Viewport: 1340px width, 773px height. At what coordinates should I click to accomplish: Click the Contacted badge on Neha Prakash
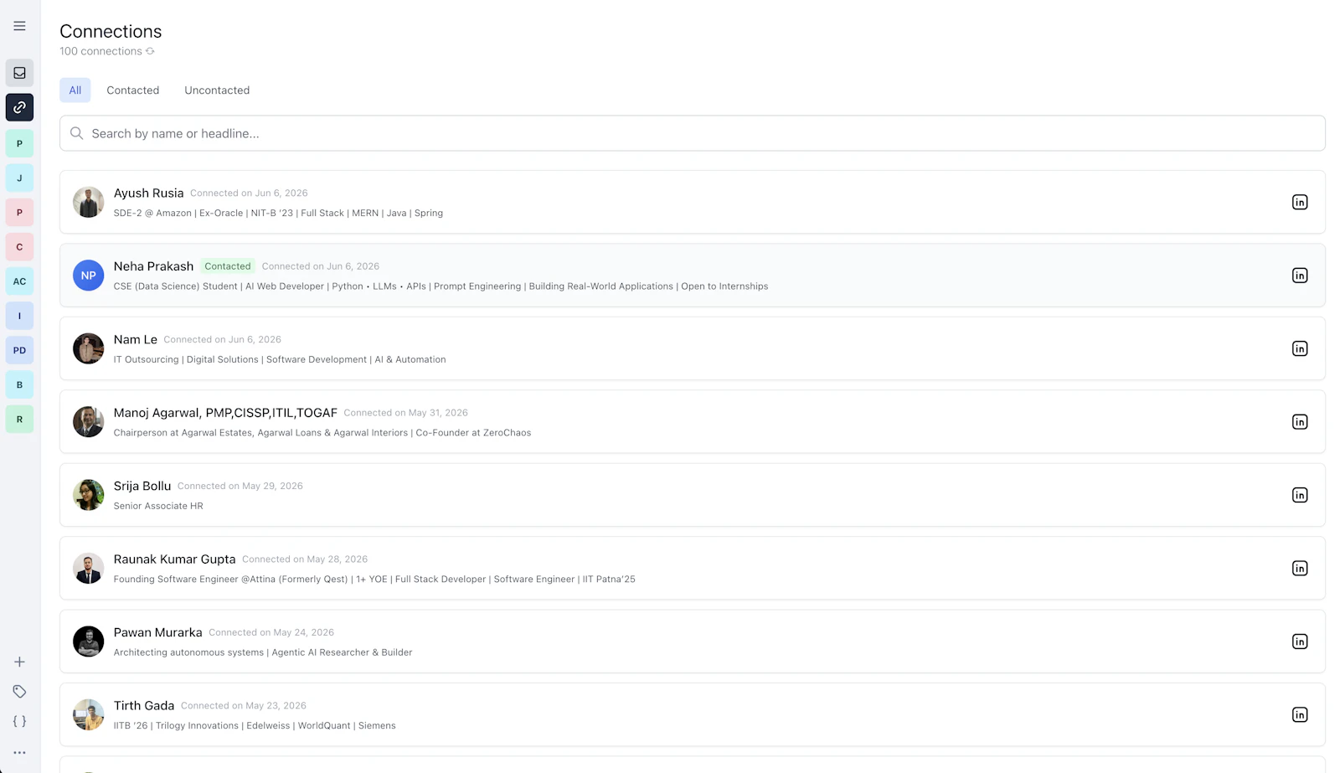228,266
